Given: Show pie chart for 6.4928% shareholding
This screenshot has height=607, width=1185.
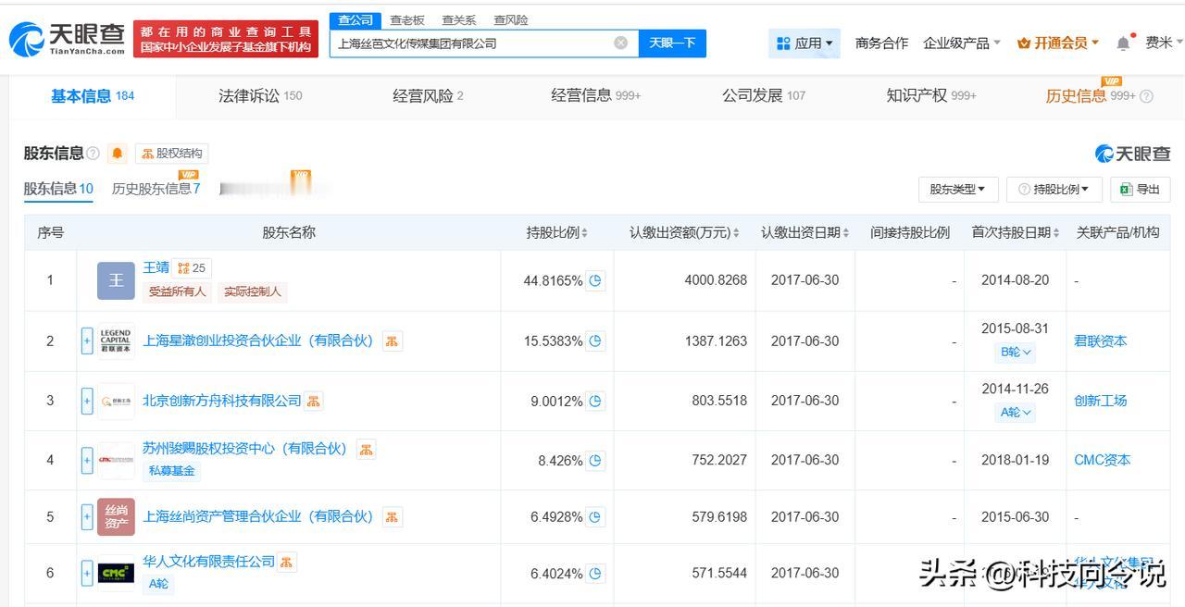Looking at the screenshot, I should (595, 516).
